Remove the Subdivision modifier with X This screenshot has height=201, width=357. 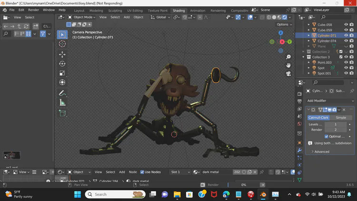(344, 110)
